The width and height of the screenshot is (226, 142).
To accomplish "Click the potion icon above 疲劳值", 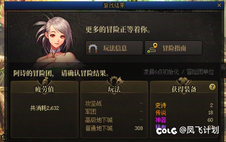I will click(x=45, y=81).
